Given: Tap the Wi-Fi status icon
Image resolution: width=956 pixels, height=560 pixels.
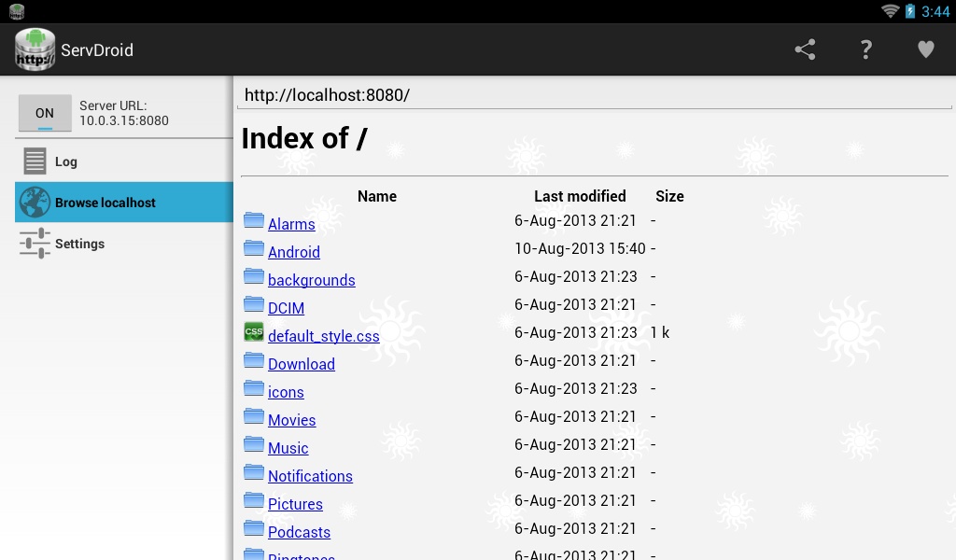Looking at the screenshot, I should point(890,11).
